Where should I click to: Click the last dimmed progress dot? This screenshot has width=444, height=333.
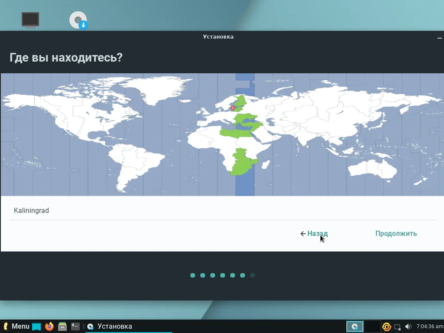[253, 275]
